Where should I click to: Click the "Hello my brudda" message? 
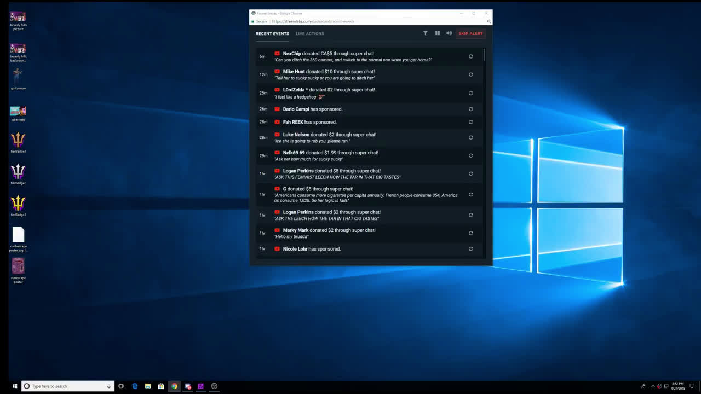[x=291, y=237]
